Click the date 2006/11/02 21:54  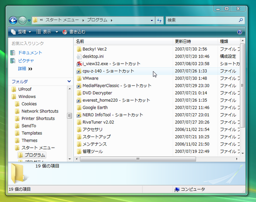[192, 130]
